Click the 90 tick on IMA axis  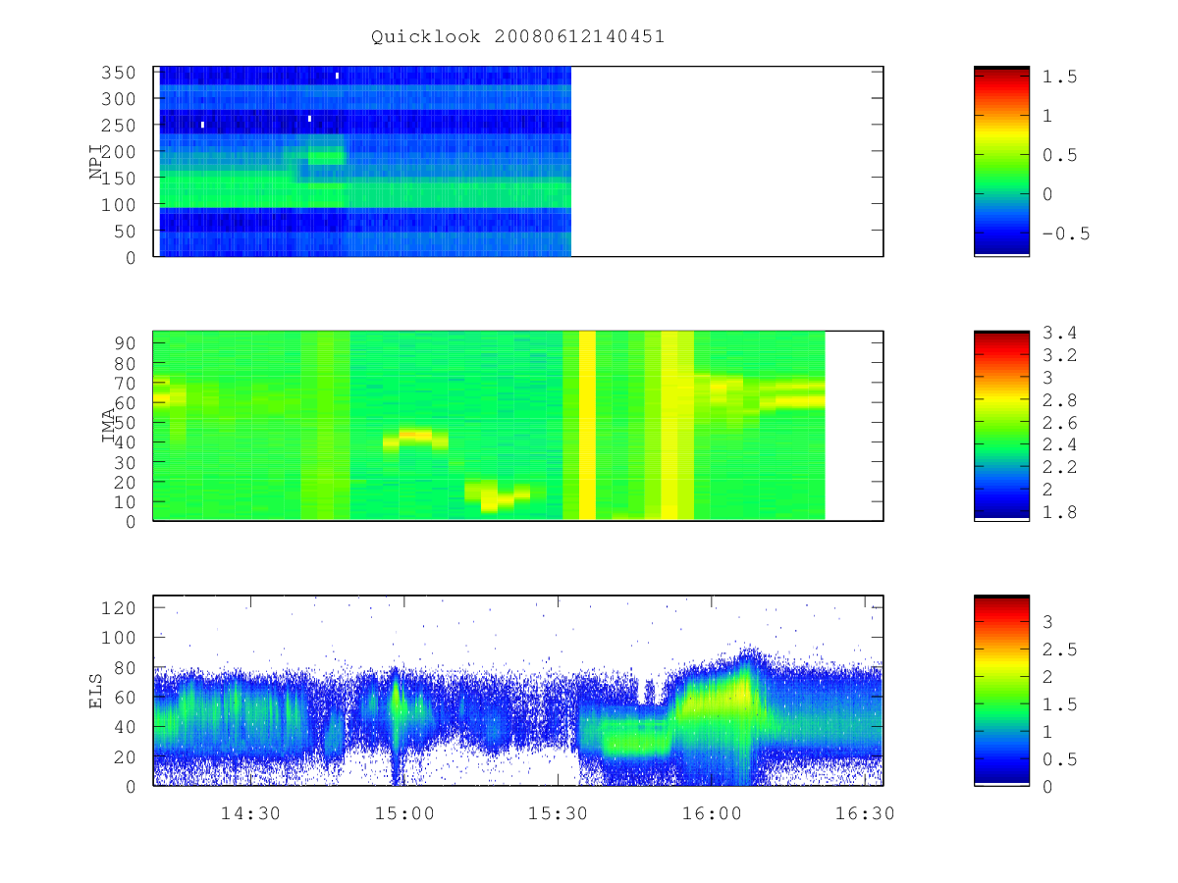click(x=128, y=342)
